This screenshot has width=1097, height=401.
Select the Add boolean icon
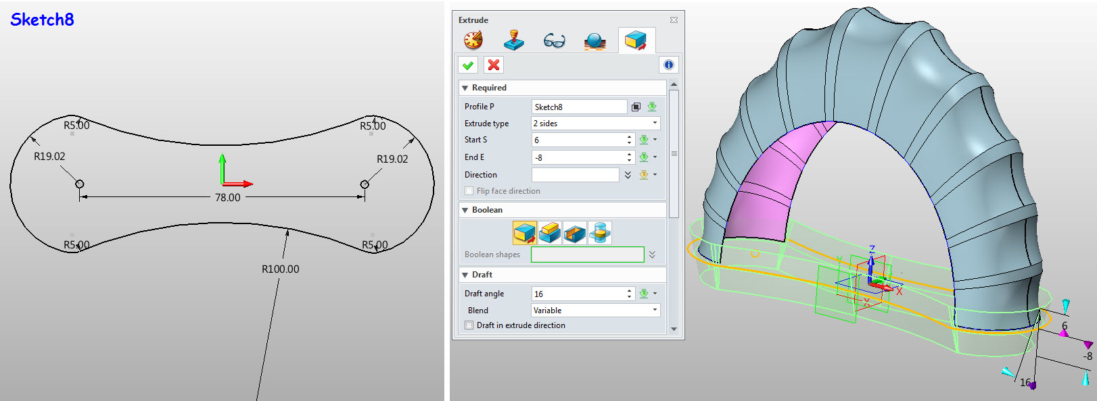pyautogui.click(x=550, y=233)
